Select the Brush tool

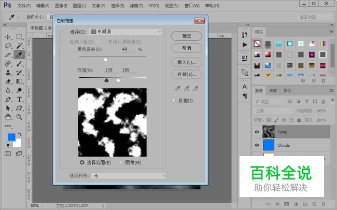[x=19, y=64]
